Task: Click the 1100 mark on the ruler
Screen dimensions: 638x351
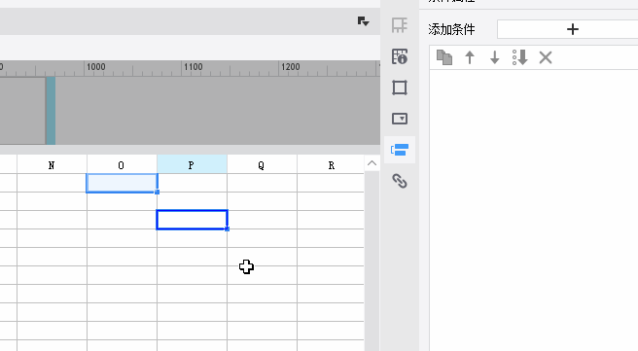Action: click(x=194, y=67)
